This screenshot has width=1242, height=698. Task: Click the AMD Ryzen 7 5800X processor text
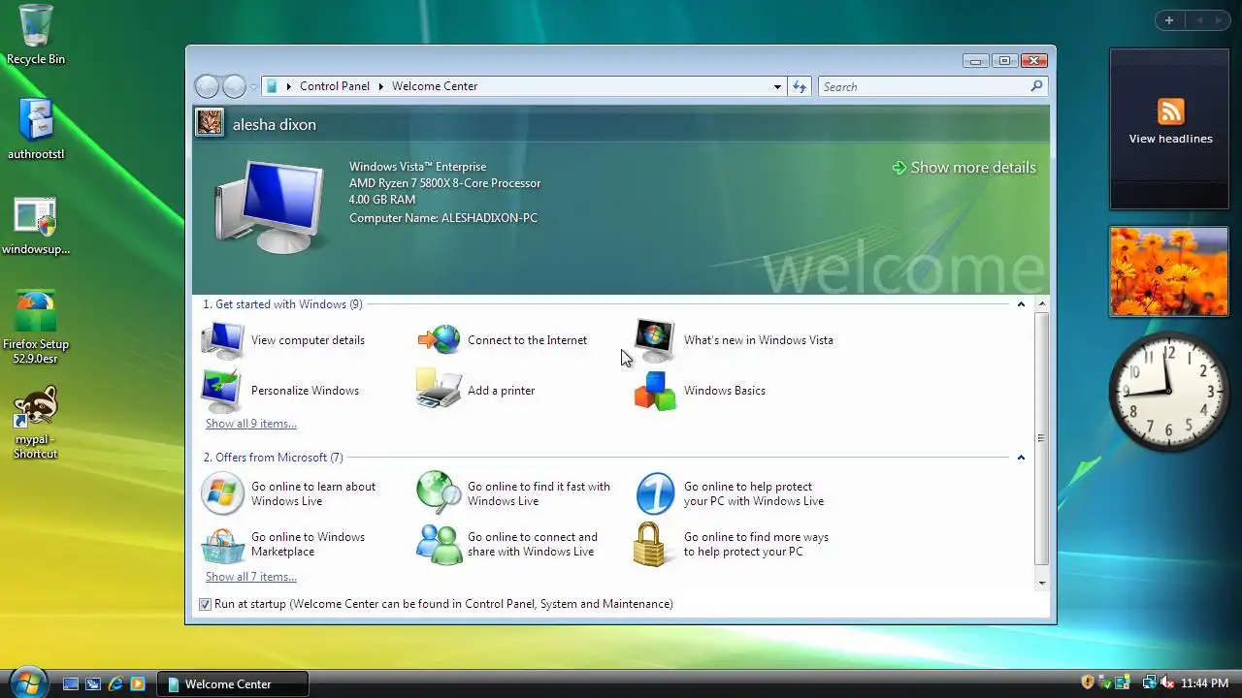[x=444, y=183]
